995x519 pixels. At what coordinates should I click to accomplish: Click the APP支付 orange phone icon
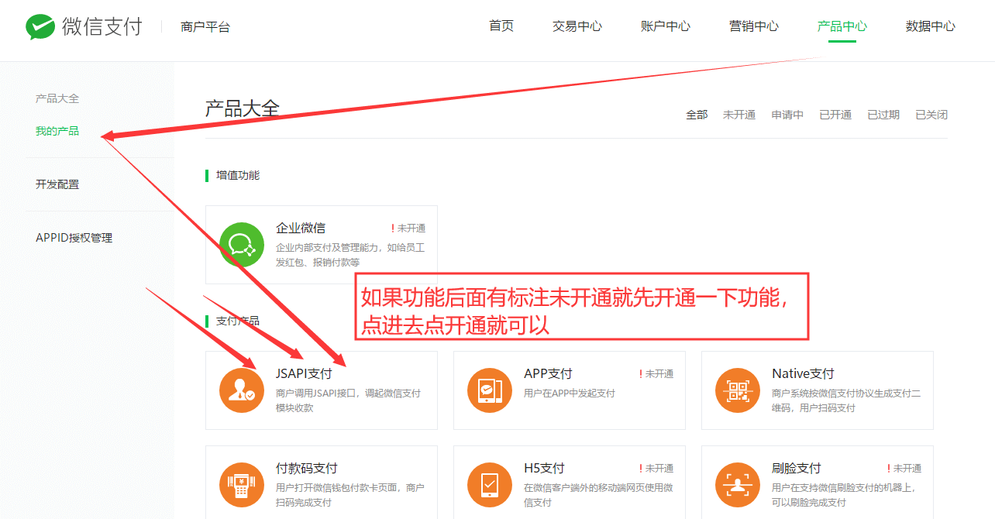490,390
